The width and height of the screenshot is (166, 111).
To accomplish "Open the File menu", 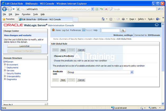I will (4, 14).
